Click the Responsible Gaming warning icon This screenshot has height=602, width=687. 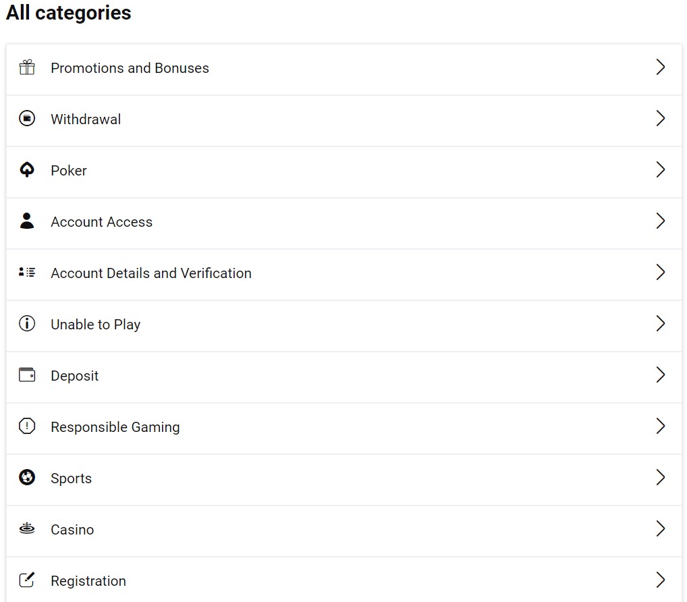pyautogui.click(x=27, y=427)
